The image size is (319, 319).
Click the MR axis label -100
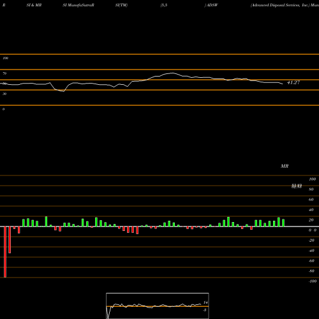coord(313,281)
